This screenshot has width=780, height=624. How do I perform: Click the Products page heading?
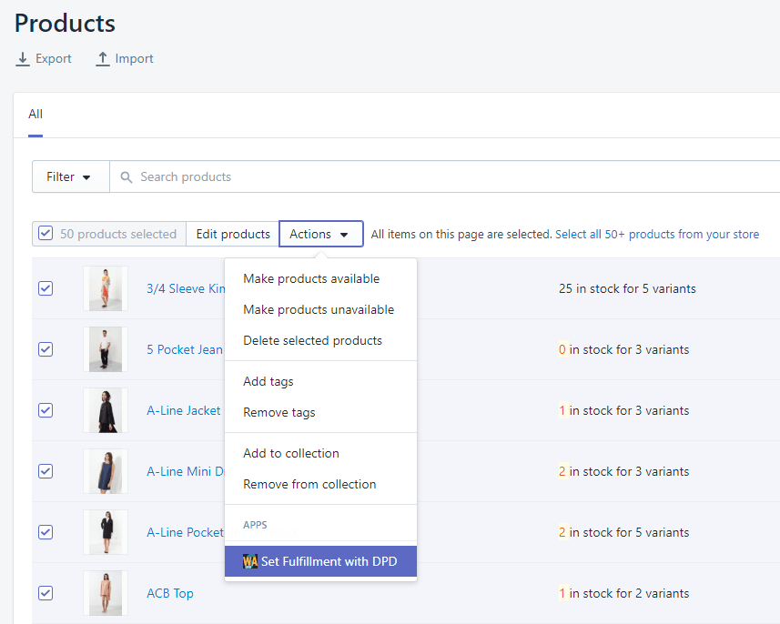[x=65, y=24]
